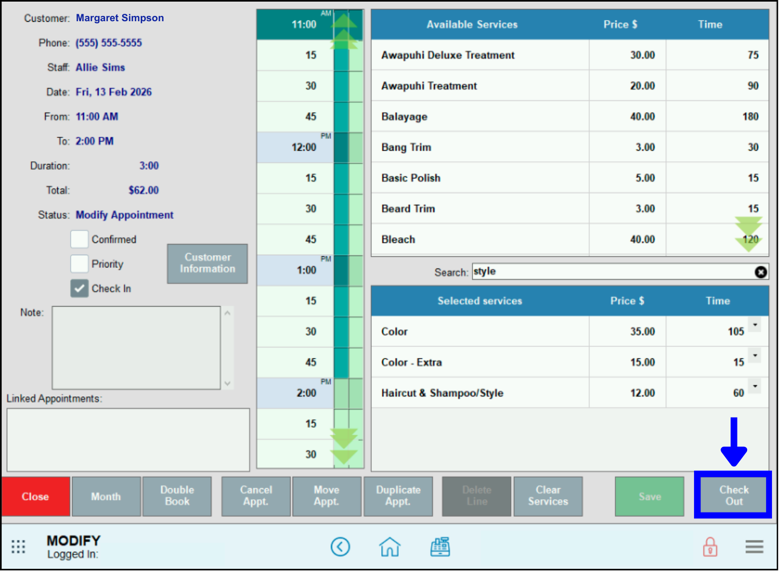780x572 pixels.
Task: Open the Color service time dropdown
Action: point(755,325)
